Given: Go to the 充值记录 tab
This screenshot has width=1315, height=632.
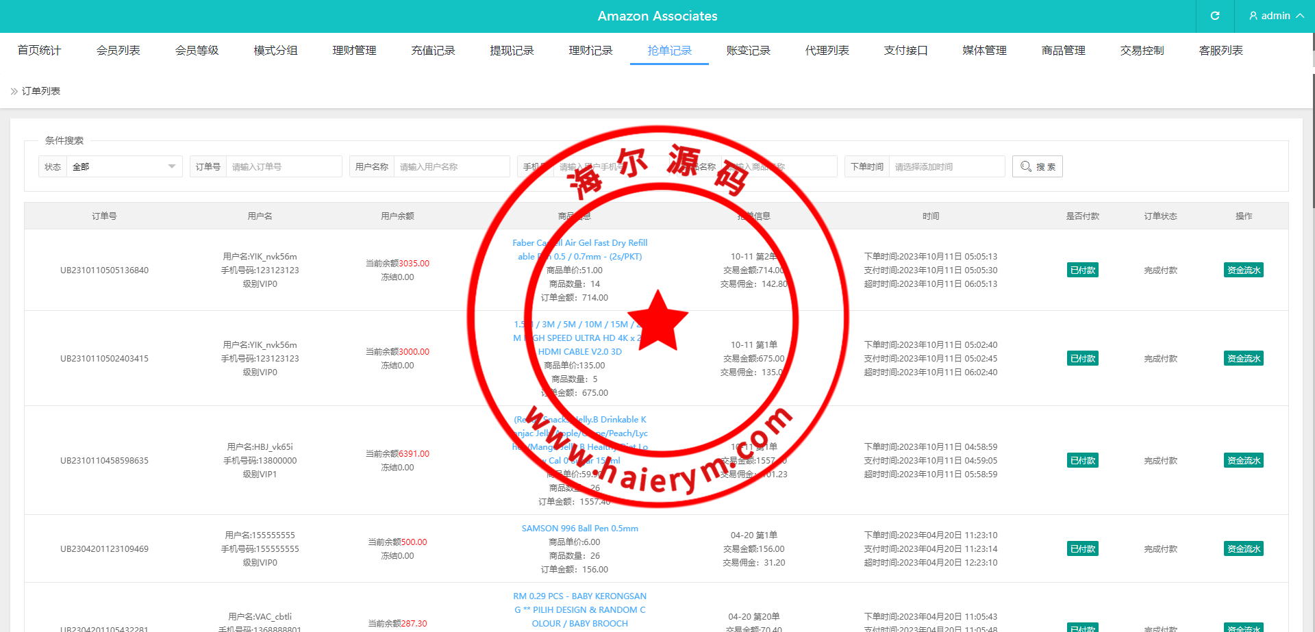Looking at the screenshot, I should click(433, 51).
